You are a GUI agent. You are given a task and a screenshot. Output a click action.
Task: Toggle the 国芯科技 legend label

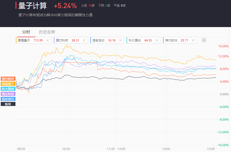8,94
